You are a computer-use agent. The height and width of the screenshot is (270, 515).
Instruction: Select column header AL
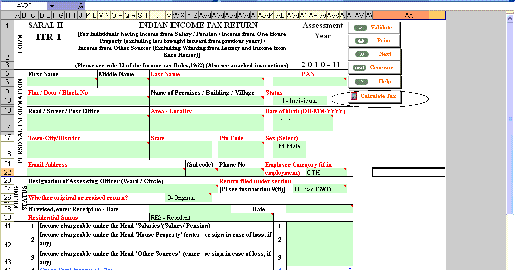pos(280,15)
